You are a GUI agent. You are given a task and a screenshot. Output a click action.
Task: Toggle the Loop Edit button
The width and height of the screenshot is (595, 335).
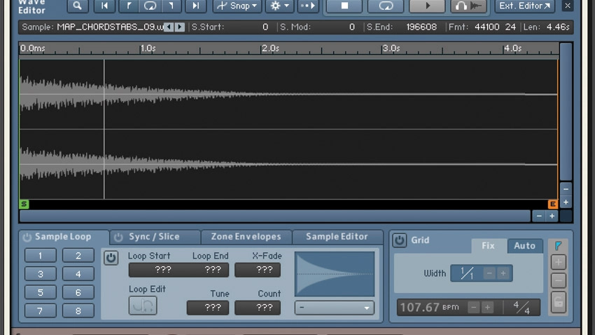pos(143,306)
